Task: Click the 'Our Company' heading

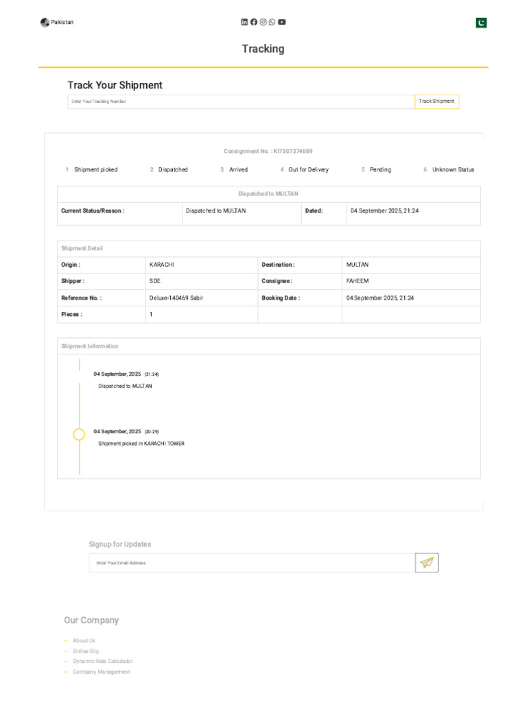Action: [x=91, y=620]
